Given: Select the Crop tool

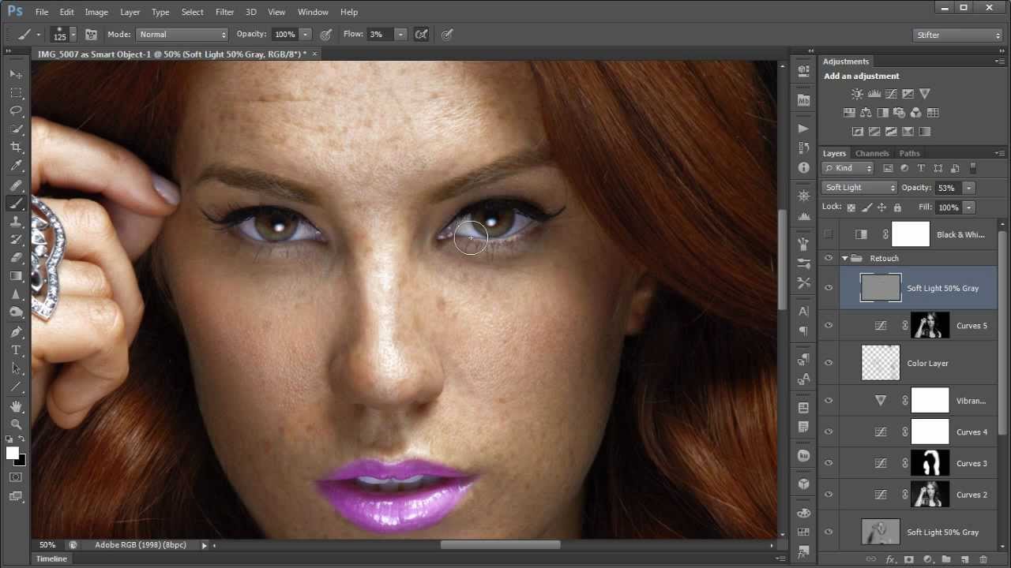Looking at the screenshot, I should (16, 148).
